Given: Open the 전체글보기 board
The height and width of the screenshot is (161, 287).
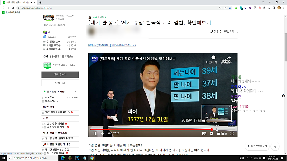Looking at the screenshot, I should pos(51,97).
